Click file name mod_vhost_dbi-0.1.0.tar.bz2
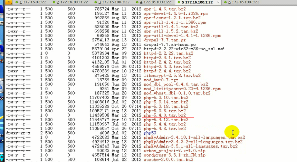 [x=177, y=93]
